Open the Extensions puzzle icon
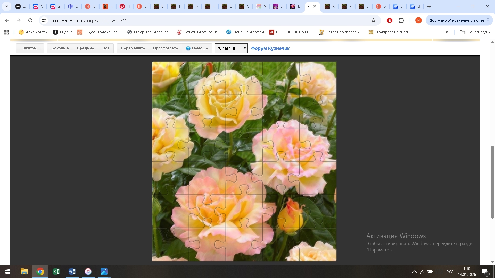The image size is (495, 278). click(x=401, y=20)
